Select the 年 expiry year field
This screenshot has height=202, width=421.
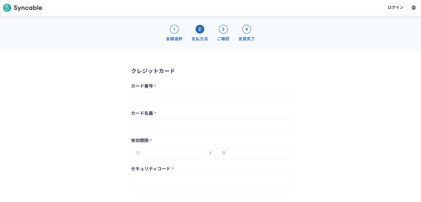tap(253, 153)
